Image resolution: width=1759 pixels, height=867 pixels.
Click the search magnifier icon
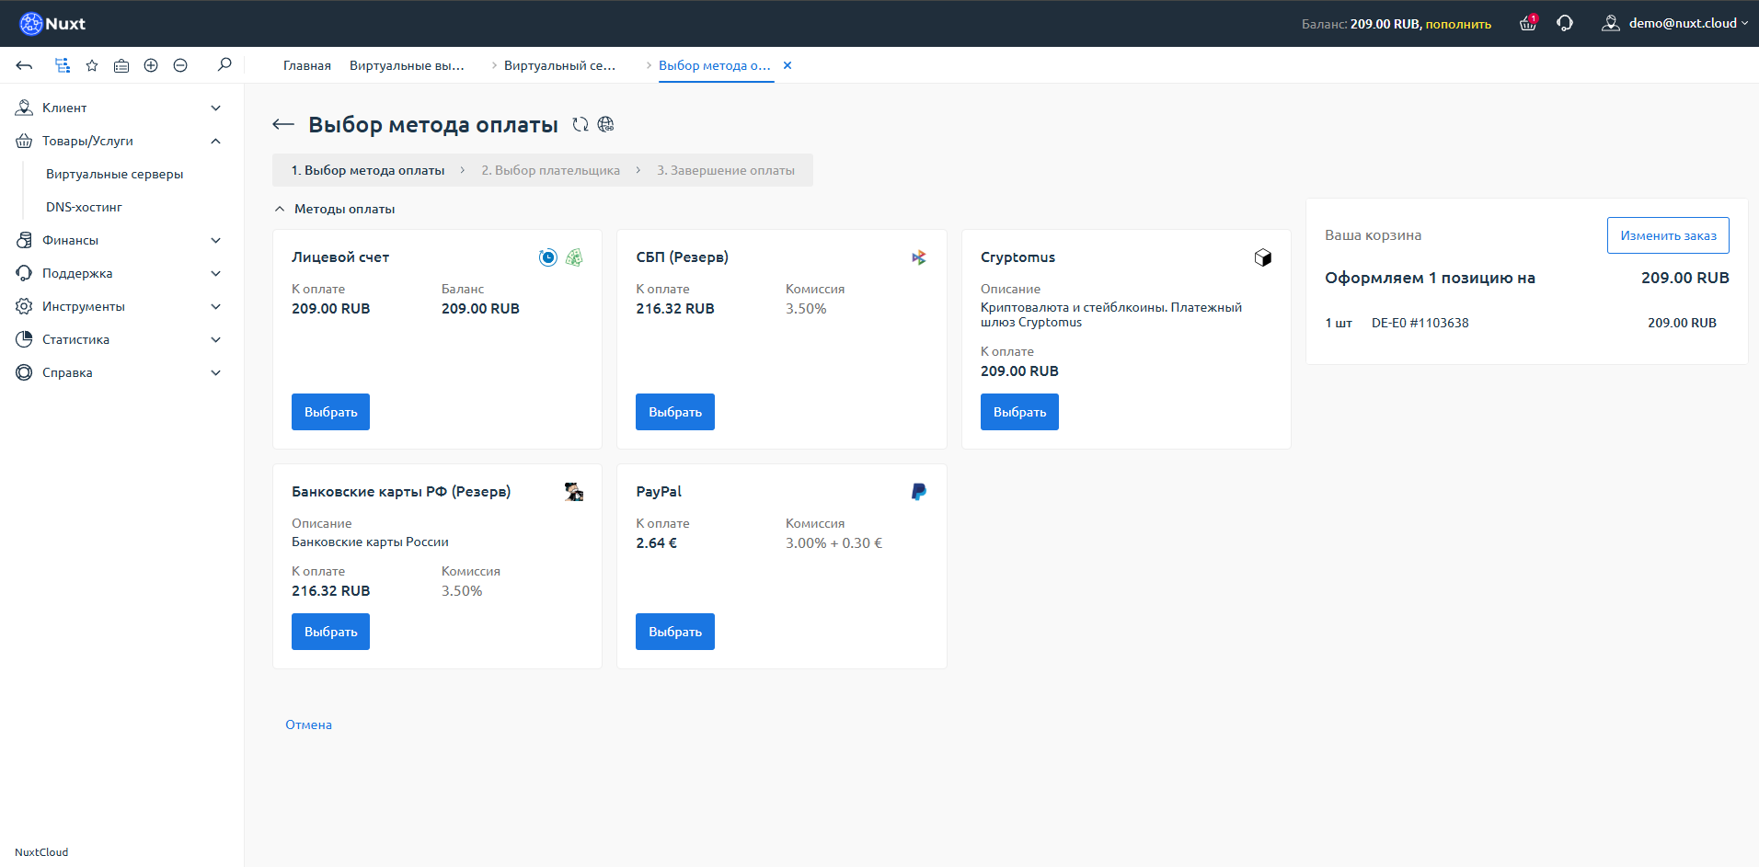(x=224, y=65)
